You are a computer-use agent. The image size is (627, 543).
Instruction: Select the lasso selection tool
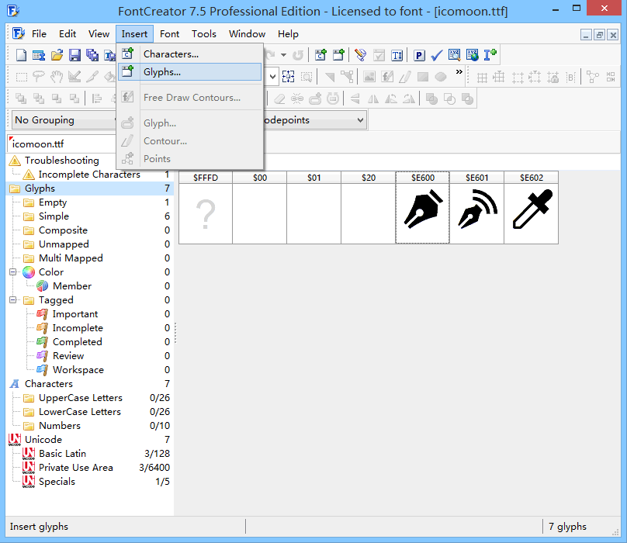39,77
